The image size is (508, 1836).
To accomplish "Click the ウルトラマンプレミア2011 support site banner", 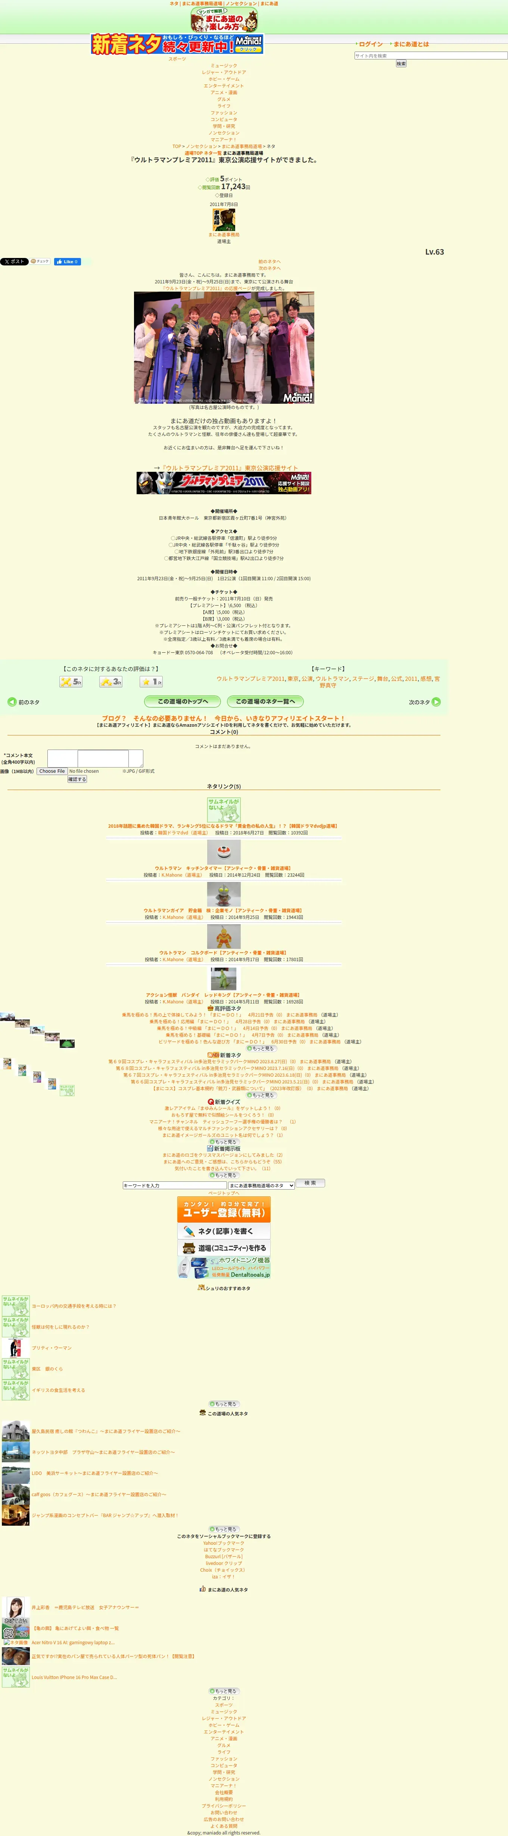I will tap(224, 483).
